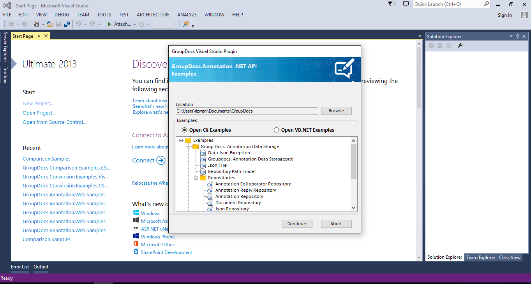Image resolution: width=531 pixels, height=284 pixels.
Task: Click the New Project toolbar icon
Action: coord(37,24)
